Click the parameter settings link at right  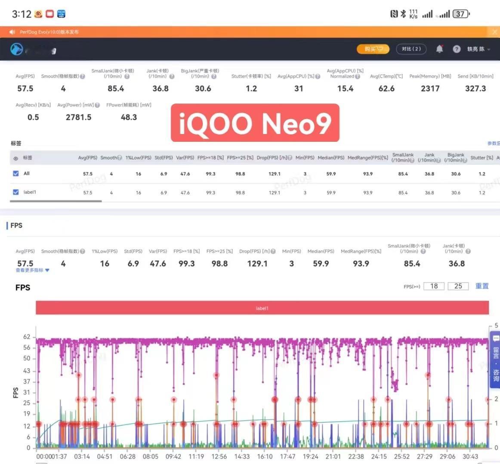[x=494, y=143]
